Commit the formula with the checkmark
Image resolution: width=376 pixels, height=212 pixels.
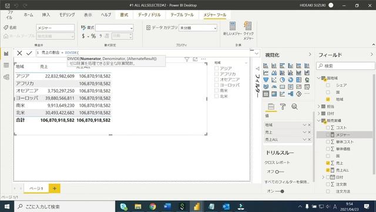tap(29, 53)
